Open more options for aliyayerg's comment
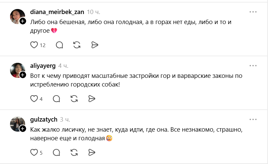Viewport: 269px width, 164px height. [x=253, y=66]
